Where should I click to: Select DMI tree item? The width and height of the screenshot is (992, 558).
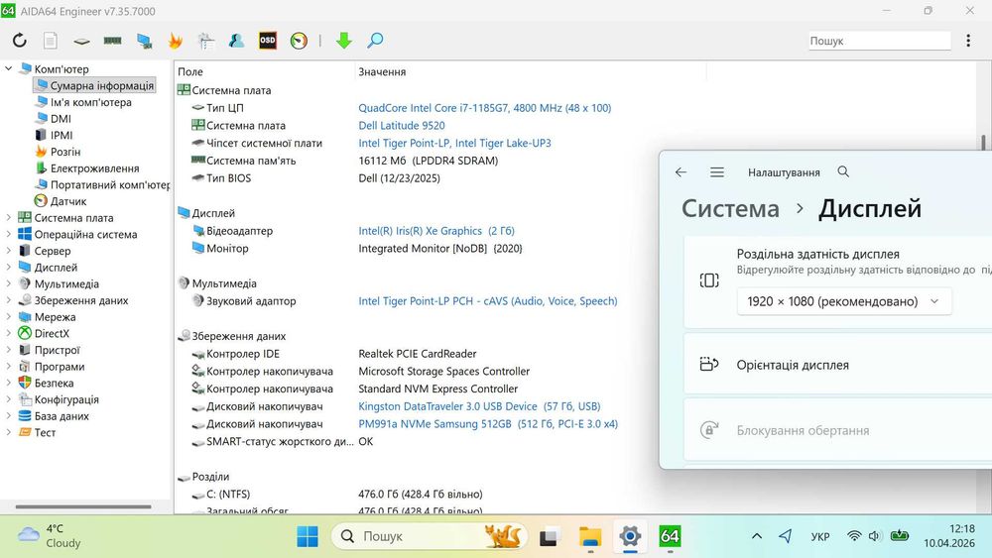[61, 118]
